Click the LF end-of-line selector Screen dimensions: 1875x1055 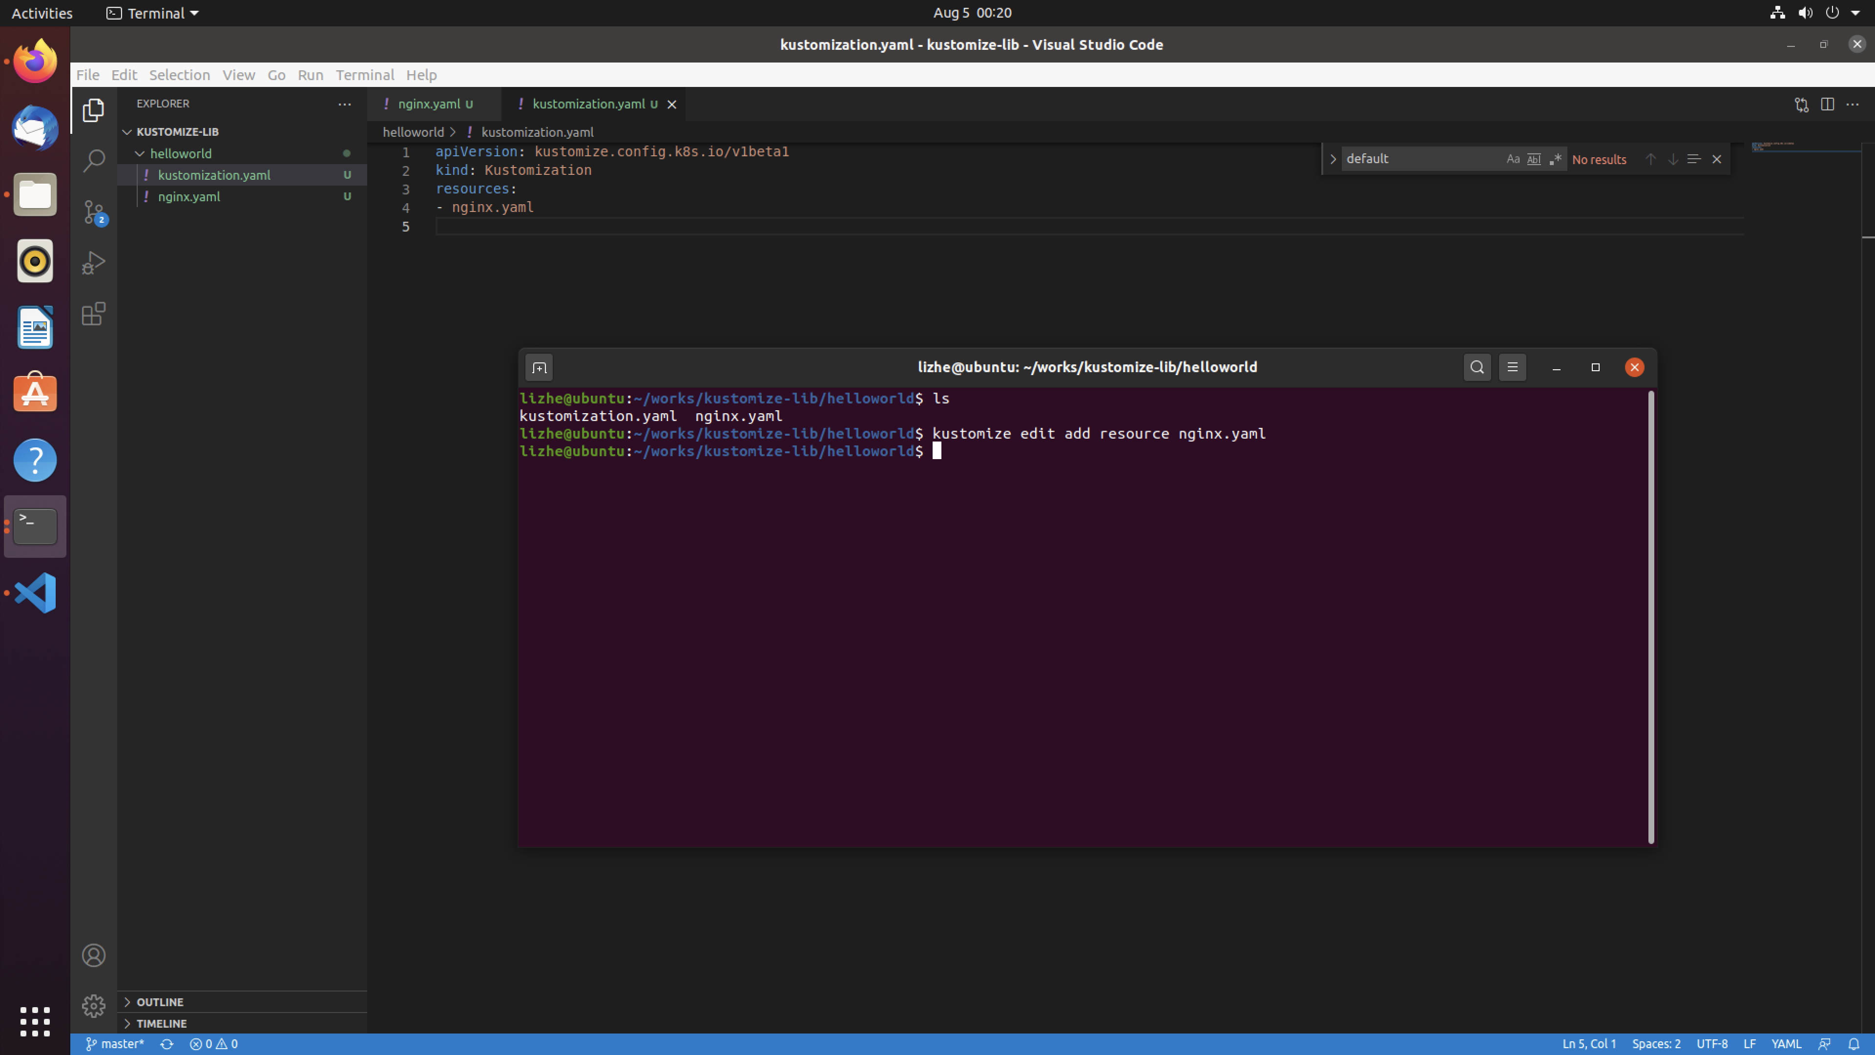coord(1749,1044)
